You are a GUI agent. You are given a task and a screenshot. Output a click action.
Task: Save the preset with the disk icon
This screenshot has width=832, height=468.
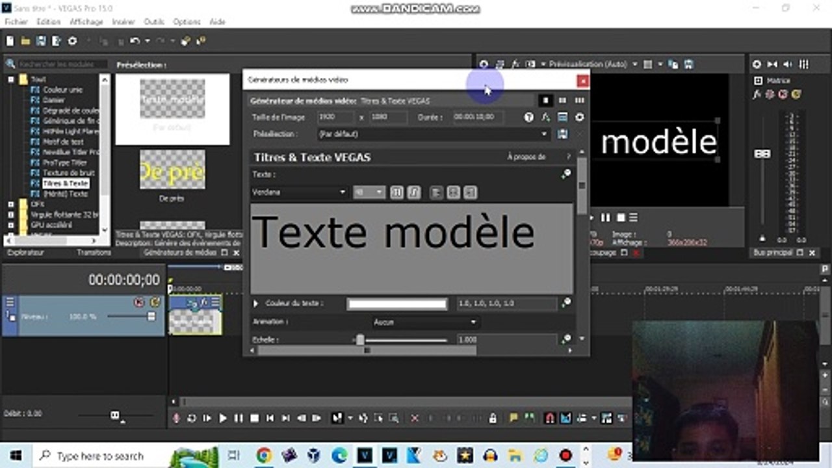coord(562,134)
